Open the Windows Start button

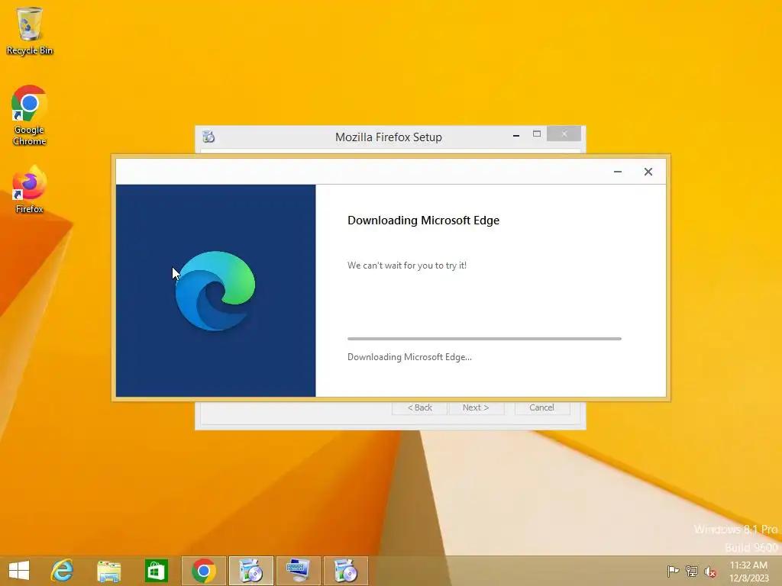point(19,571)
